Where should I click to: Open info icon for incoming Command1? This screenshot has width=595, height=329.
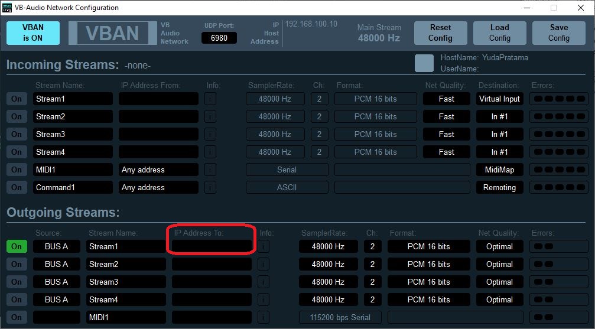[x=210, y=187]
